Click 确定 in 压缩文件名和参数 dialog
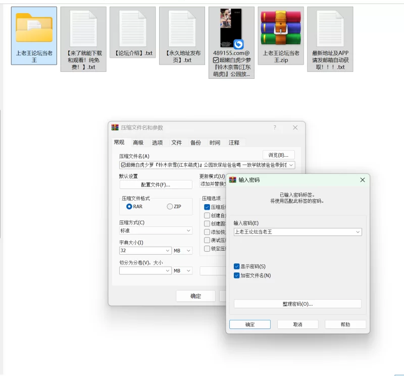404x376 pixels. 195,296
